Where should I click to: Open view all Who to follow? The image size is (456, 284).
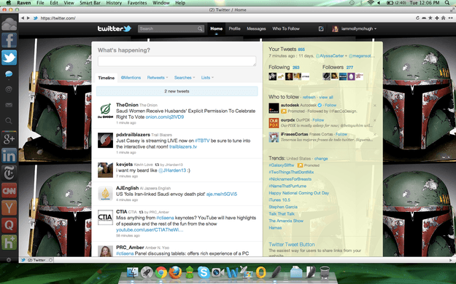coord(326,98)
